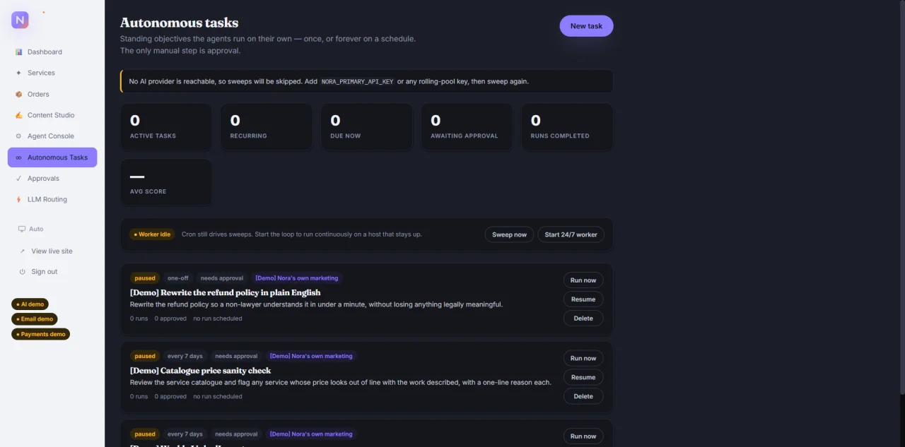
Task: Open the Dashboard page
Action: [x=52, y=52]
